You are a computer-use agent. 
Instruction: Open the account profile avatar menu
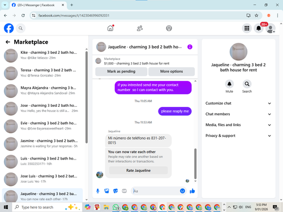pos(271,28)
